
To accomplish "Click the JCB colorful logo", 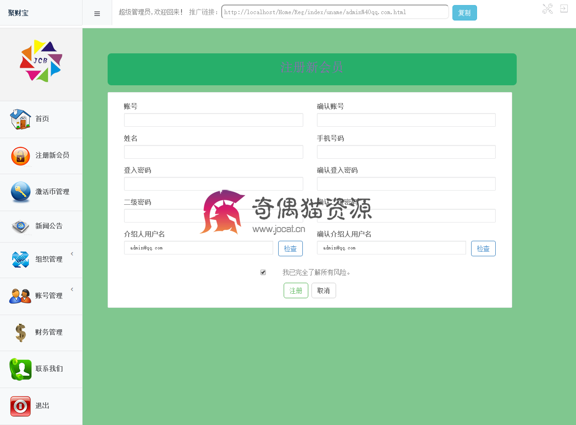I will 41,62.
